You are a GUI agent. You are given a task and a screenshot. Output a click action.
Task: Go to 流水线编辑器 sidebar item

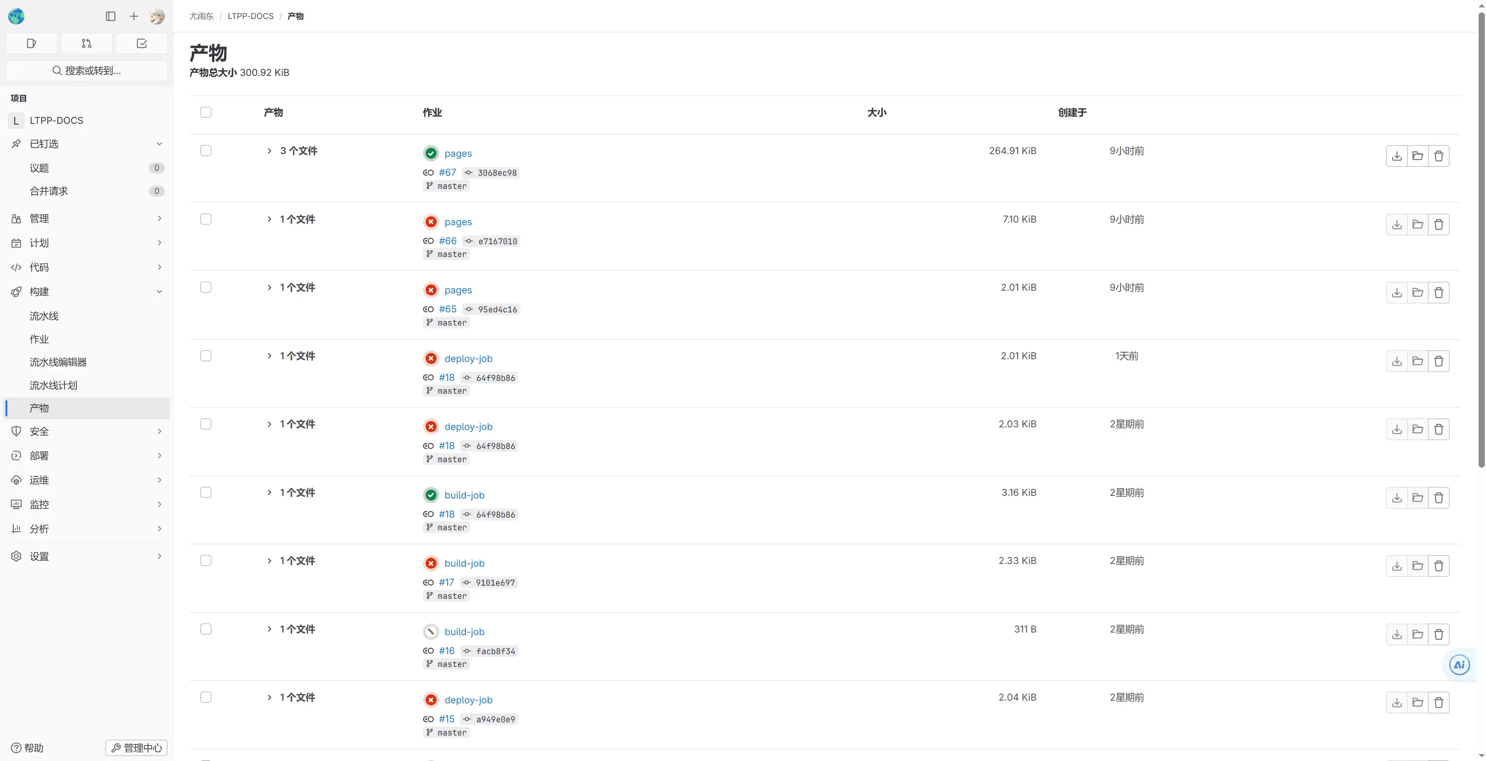point(58,362)
